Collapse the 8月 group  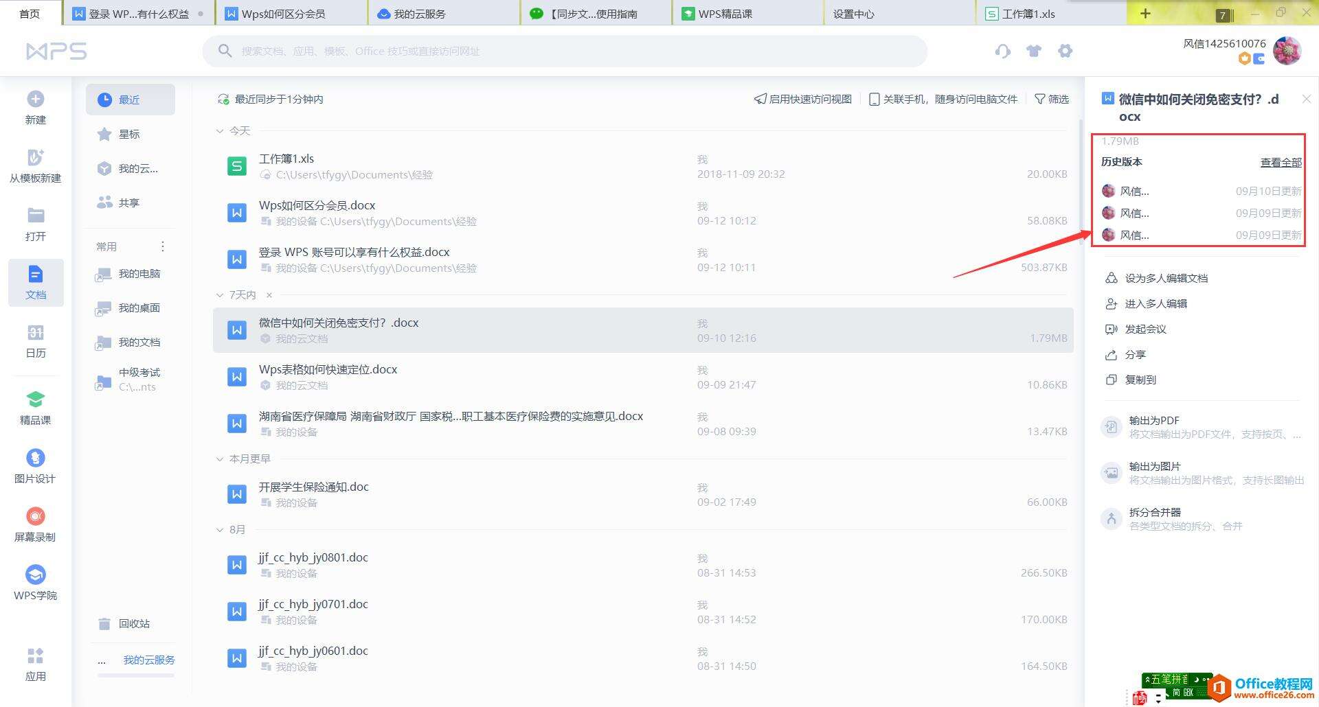[220, 530]
